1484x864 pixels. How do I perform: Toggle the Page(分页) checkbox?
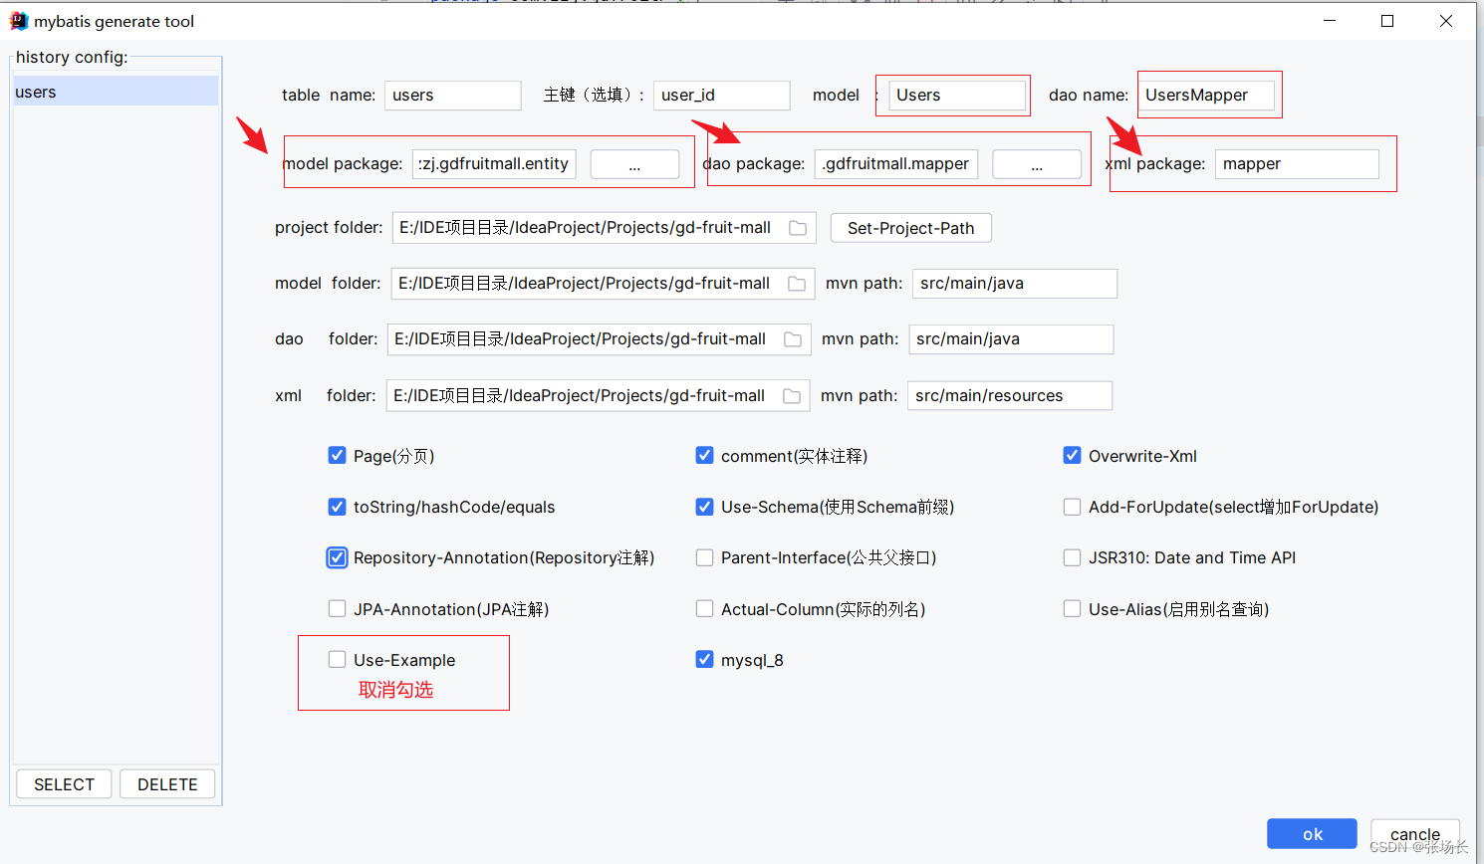click(337, 456)
